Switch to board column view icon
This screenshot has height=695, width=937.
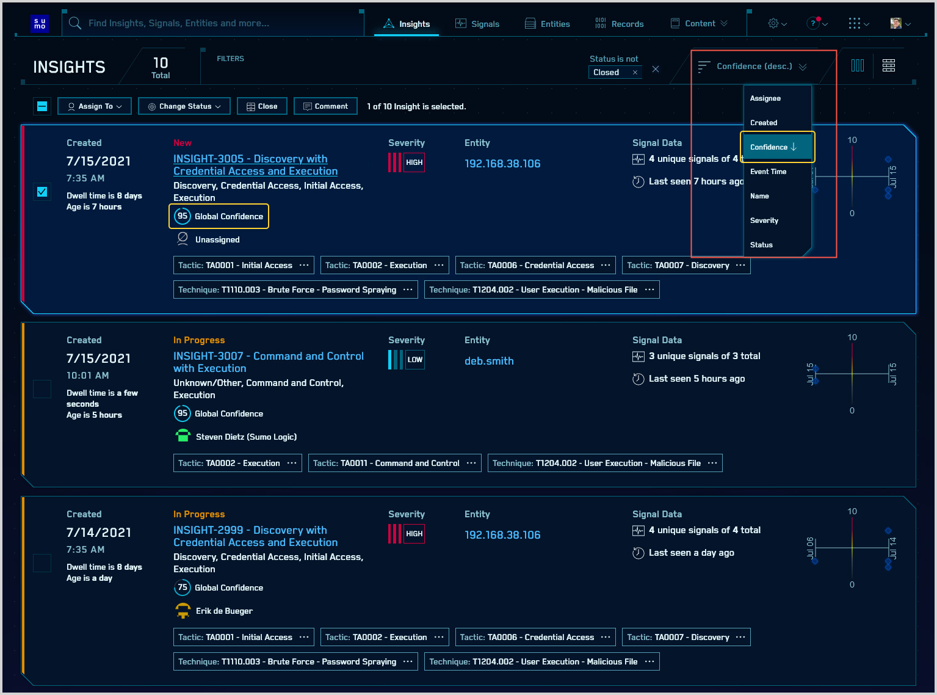tap(858, 65)
